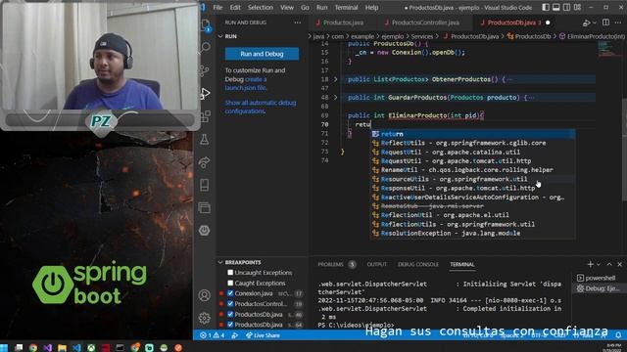Open the Go menu
627x352 pixels.
click(x=305, y=7)
